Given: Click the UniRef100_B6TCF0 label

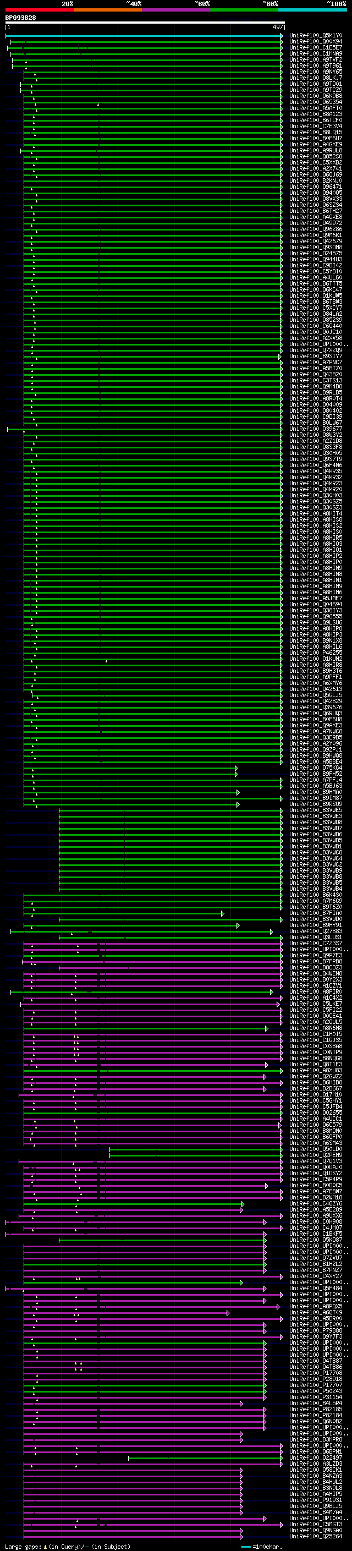Looking at the screenshot, I should pyautogui.click(x=316, y=120).
